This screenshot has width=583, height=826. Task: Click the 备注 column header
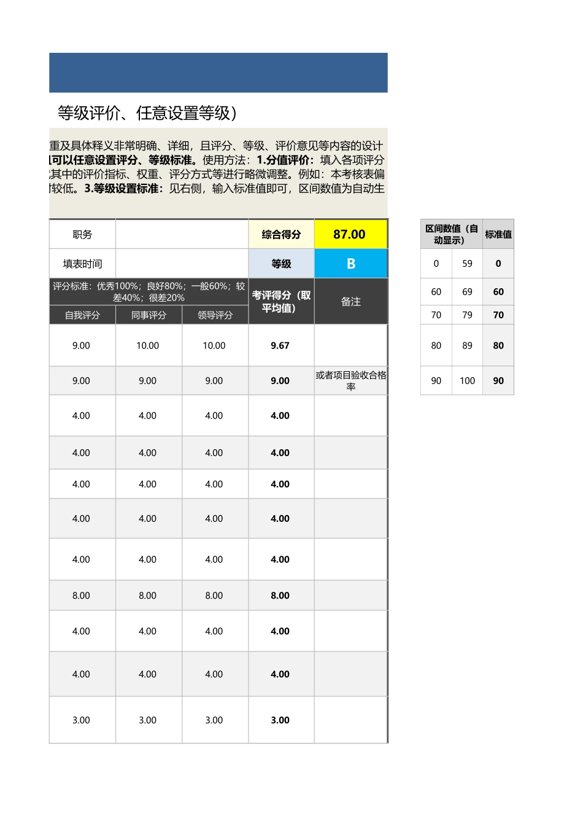tap(351, 301)
